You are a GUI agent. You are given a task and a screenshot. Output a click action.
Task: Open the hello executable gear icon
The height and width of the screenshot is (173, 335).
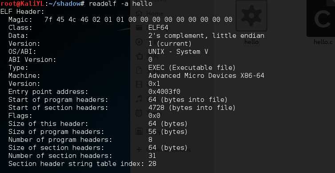[x=251, y=16]
